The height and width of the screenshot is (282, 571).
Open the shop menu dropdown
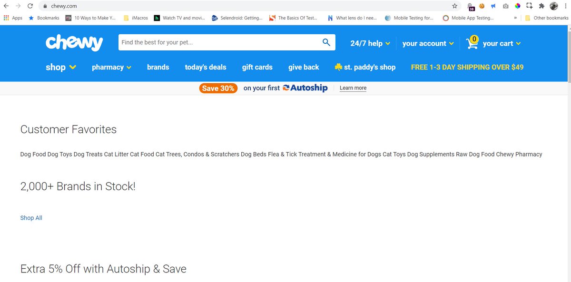click(x=61, y=67)
